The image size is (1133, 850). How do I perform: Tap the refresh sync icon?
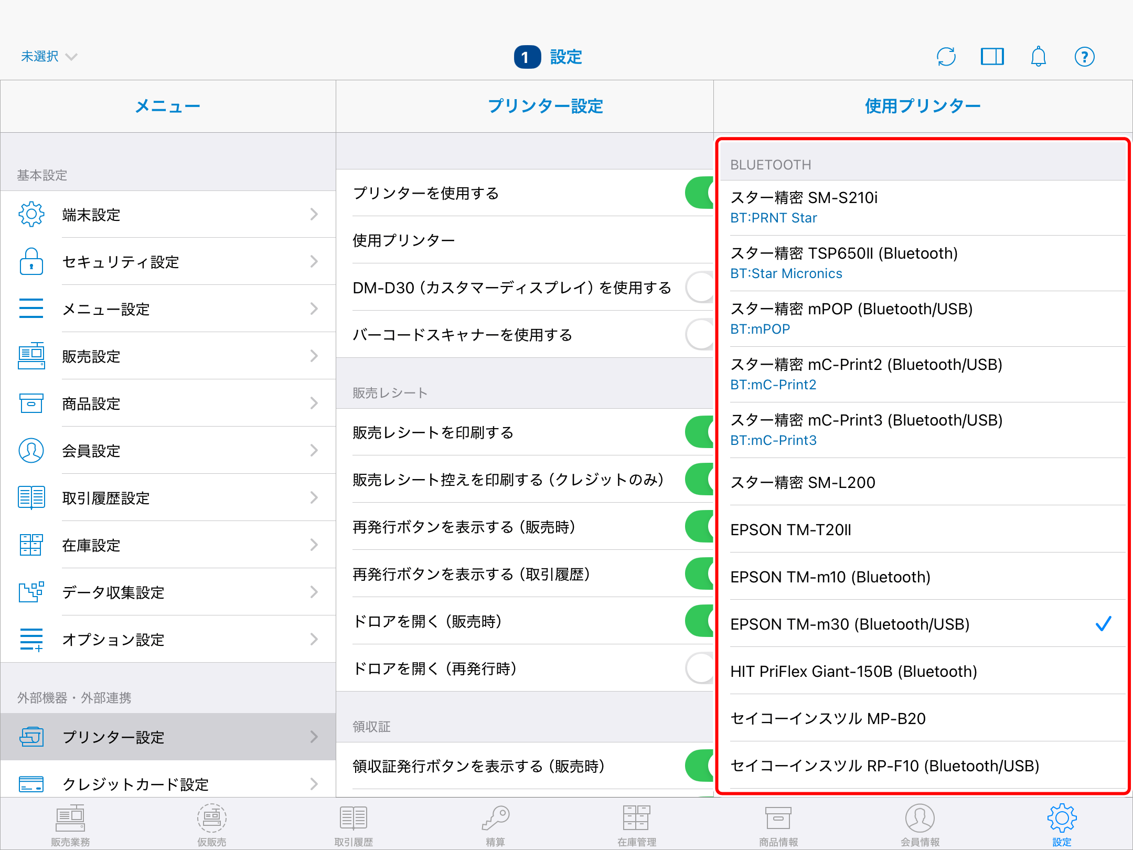coord(946,57)
